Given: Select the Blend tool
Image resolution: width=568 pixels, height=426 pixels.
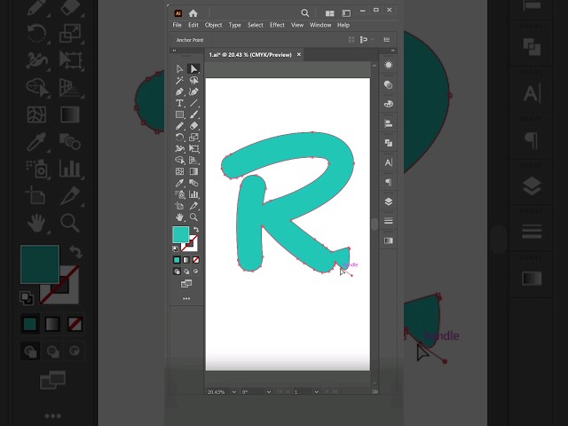Looking at the screenshot, I should point(193,183).
